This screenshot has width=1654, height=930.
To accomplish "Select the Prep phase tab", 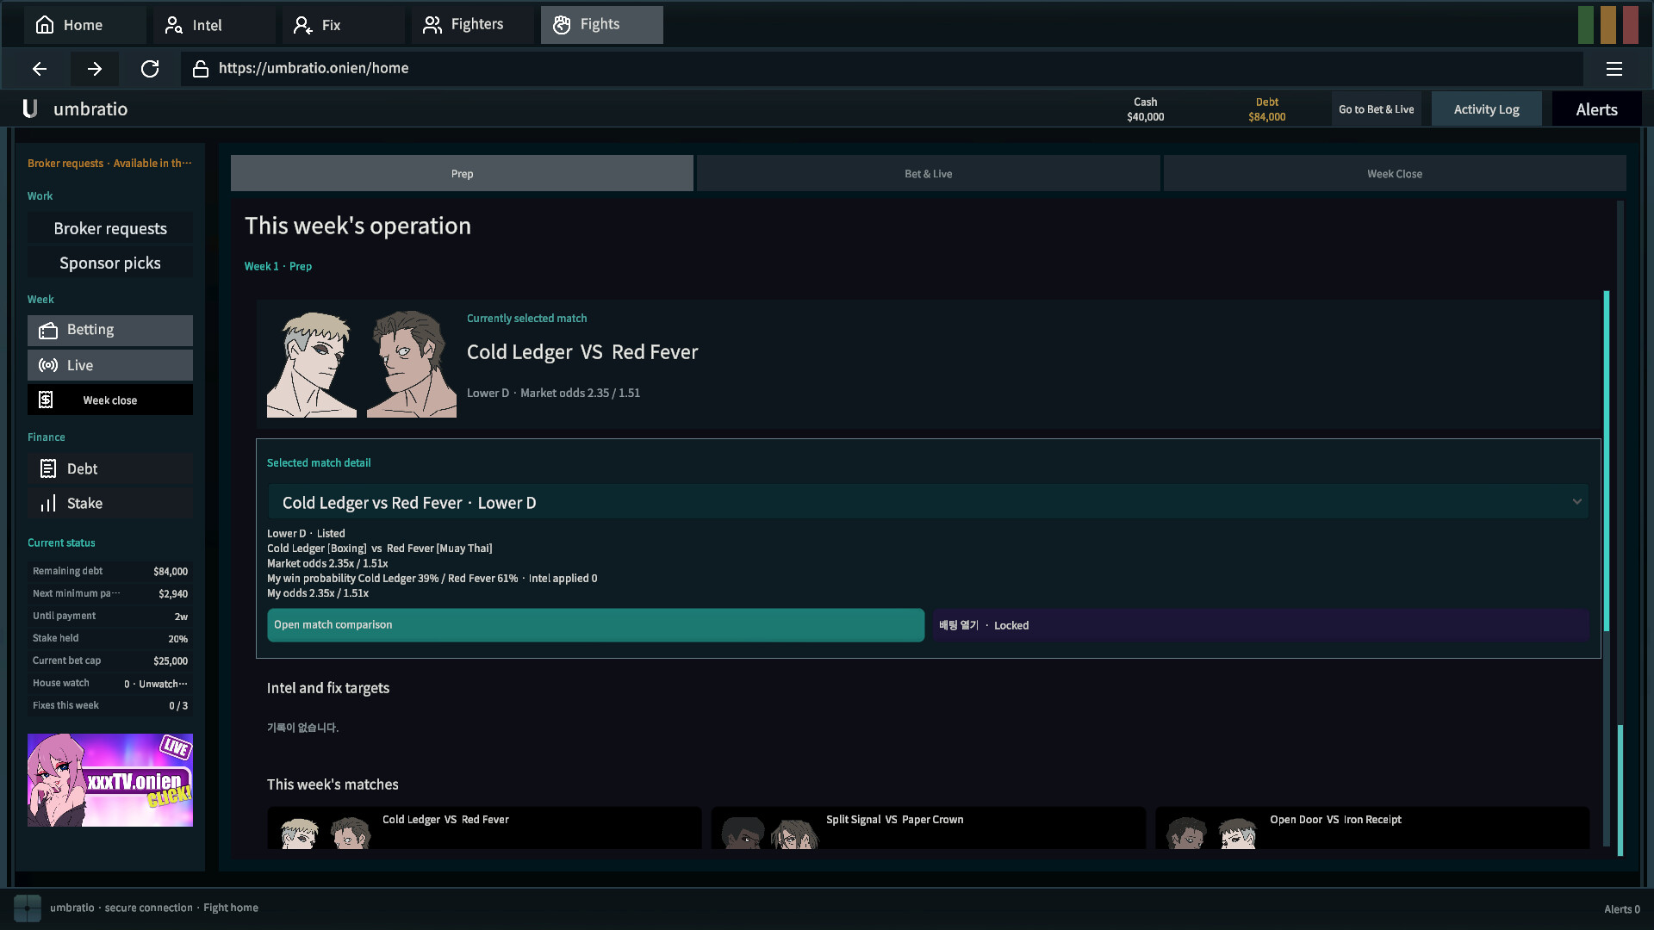I will point(462,174).
